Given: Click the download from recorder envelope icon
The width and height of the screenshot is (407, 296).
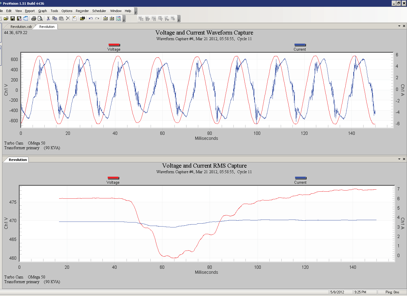Looking at the screenshot, I should pyautogui.click(x=112, y=18).
